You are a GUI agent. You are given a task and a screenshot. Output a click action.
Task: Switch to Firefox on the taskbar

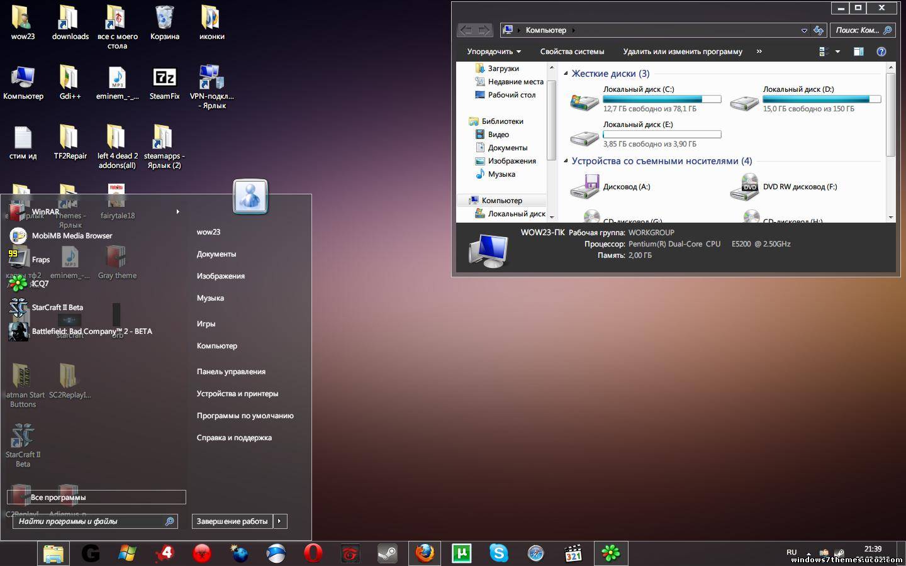pos(425,553)
